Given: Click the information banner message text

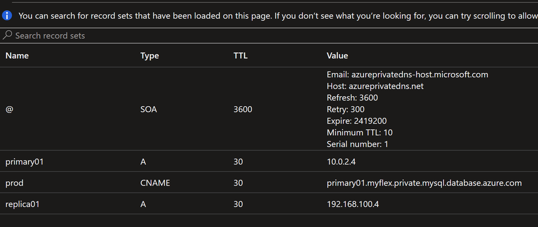Looking at the screenshot, I should pyautogui.click(x=278, y=16).
